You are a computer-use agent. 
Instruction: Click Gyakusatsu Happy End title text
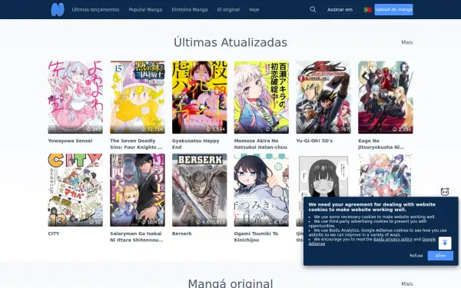(x=195, y=144)
